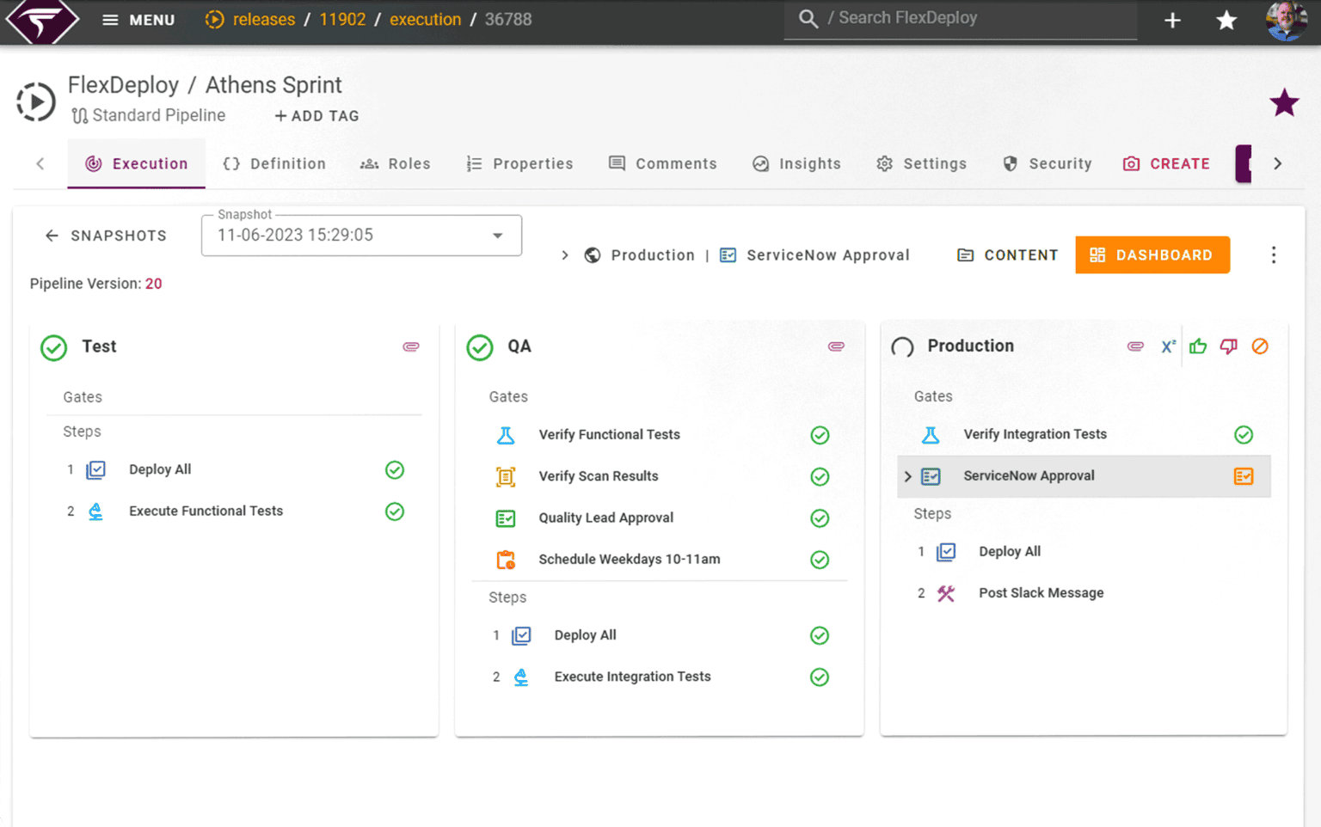1321x827 pixels.
Task: Click Verify Functional Tests flask icon
Action: pos(506,435)
